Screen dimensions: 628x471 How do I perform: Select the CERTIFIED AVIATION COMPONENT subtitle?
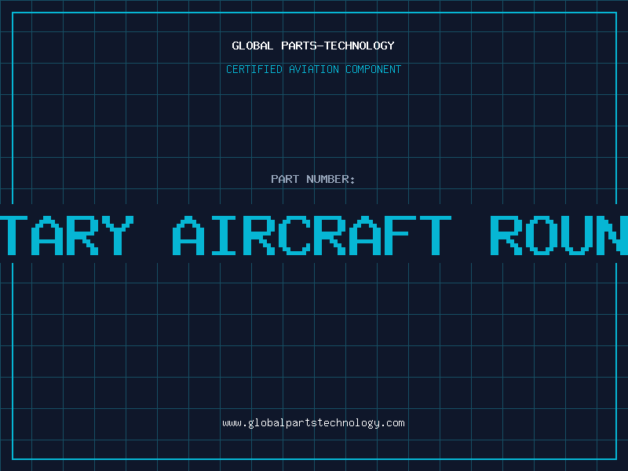pos(313,69)
